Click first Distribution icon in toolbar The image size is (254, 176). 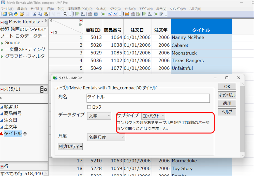tap(77, 14)
